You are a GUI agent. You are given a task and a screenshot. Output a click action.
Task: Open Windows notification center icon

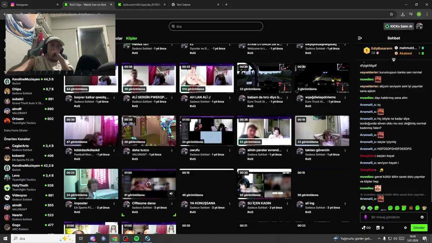coord(425,239)
